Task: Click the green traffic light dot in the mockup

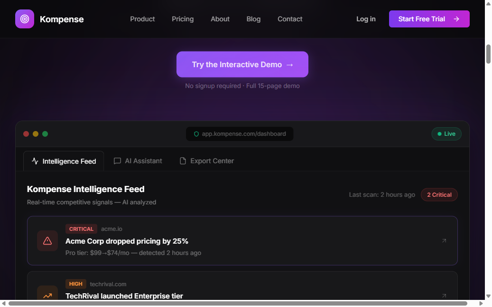Action: 45,134
